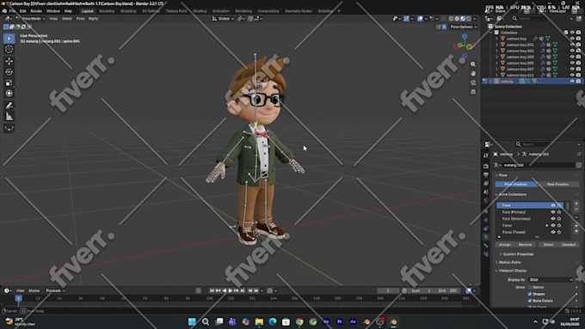Click the timeline End frame field

(x=448, y=290)
